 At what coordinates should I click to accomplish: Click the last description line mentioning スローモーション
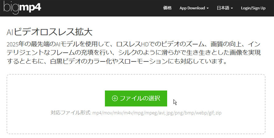point(117,62)
